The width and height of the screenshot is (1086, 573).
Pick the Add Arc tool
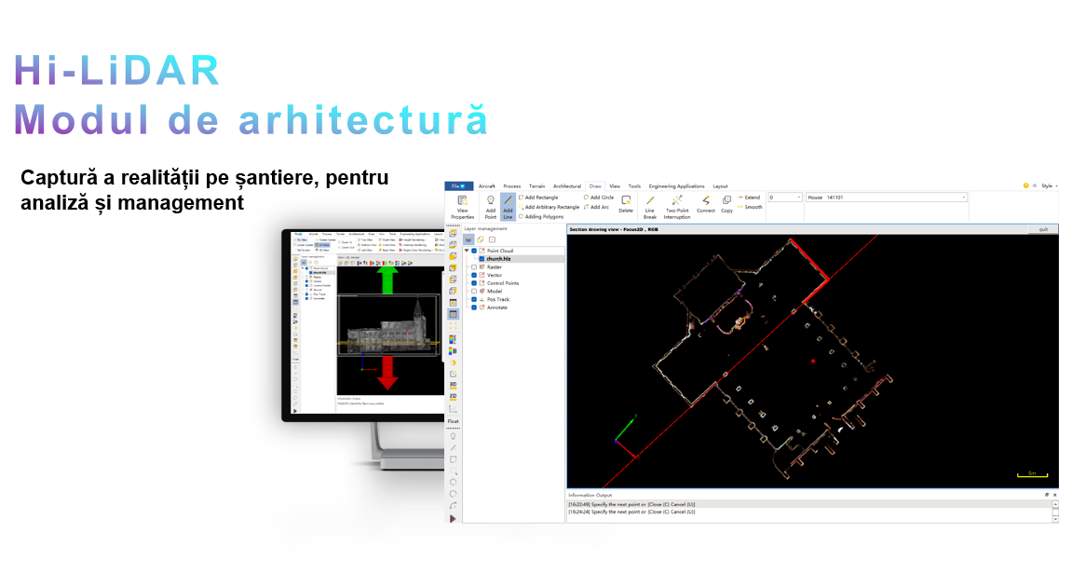point(597,207)
